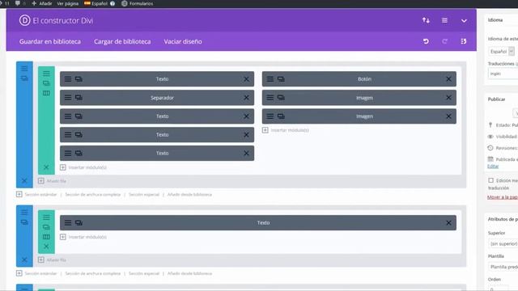
Task: Open the Español language dropdown in Idioma panel
Action: tap(502, 52)
